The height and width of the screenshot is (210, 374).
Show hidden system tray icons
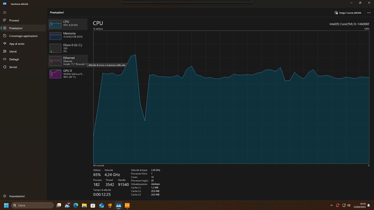point(331,205)
